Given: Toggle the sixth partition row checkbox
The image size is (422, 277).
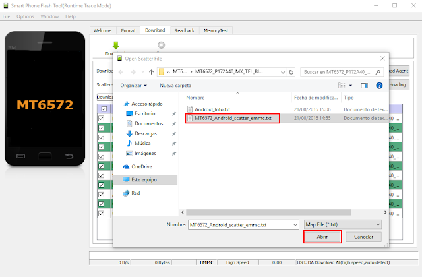Looking at the screenshot, I should pos(101,166).
